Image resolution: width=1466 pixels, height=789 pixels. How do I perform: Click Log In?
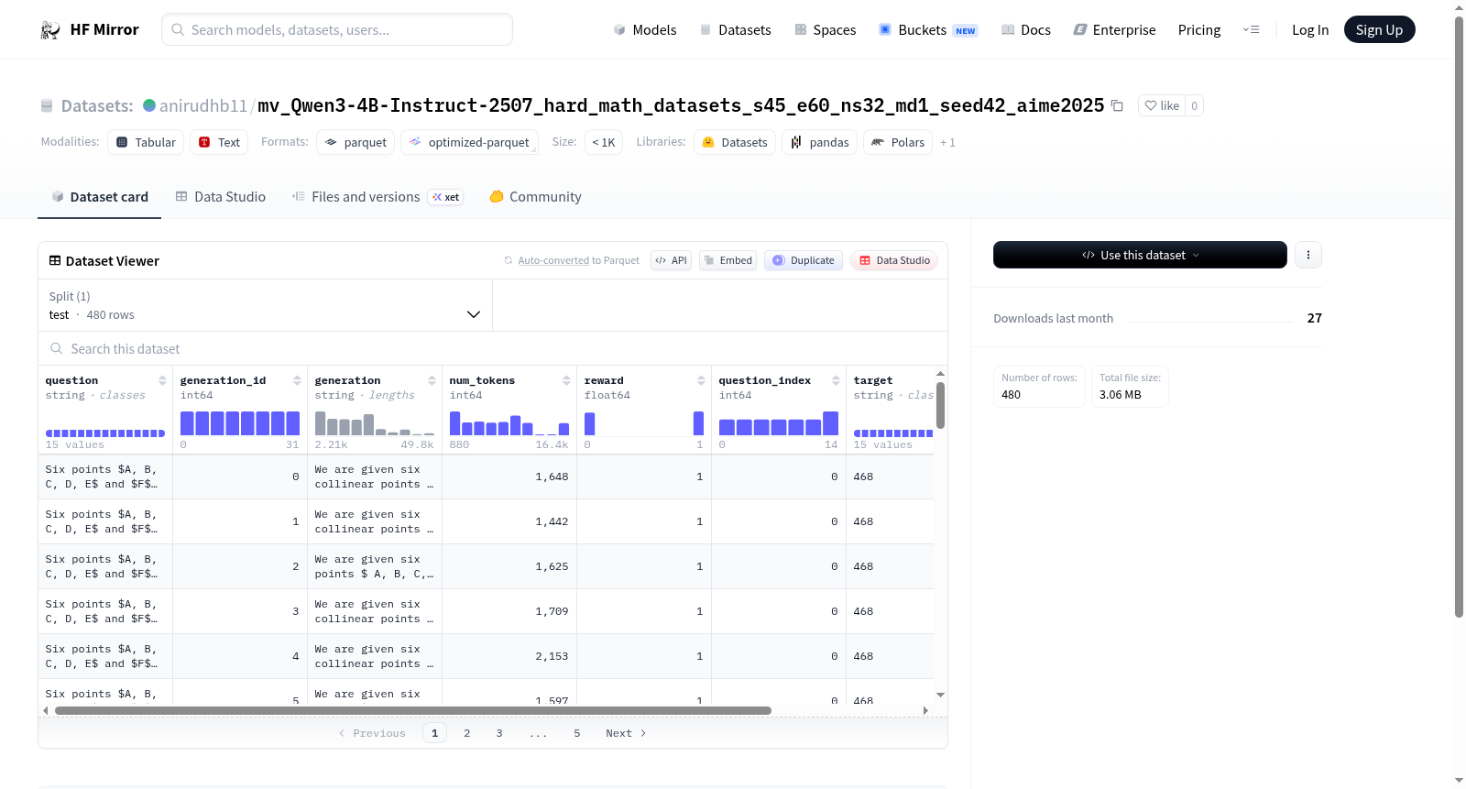(1309, 30)
